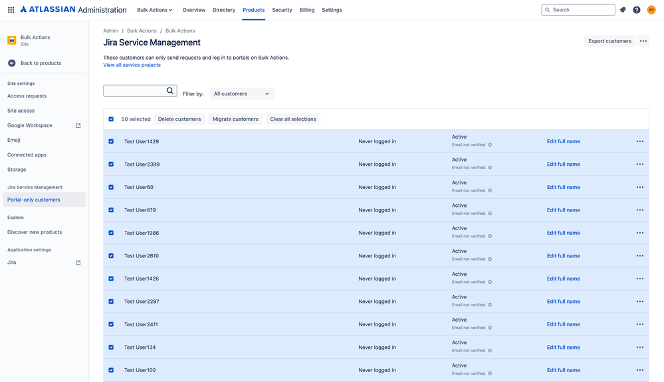
Task: Click the Bulk Actions site icon
Action: click(x=12, y=40)
